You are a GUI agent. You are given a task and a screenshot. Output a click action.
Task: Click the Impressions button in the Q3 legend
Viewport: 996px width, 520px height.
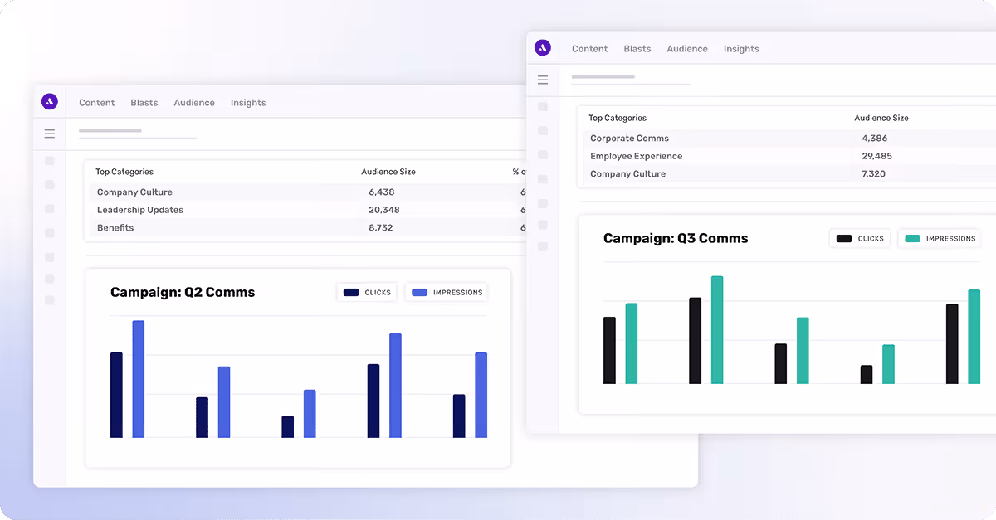(939, 238)
